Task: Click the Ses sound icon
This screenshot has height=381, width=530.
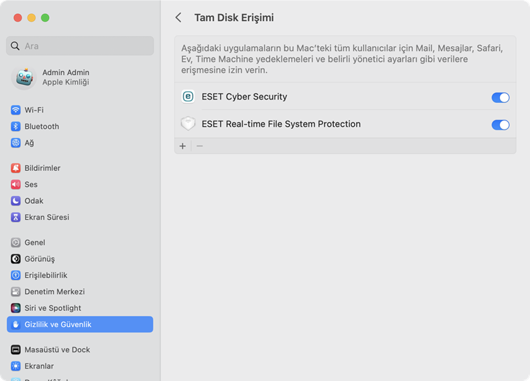Action: tap(15, 185)
